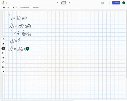Click Clear frame
The image size is (127, 101).
pyautogui.click(x=35, y=8)
